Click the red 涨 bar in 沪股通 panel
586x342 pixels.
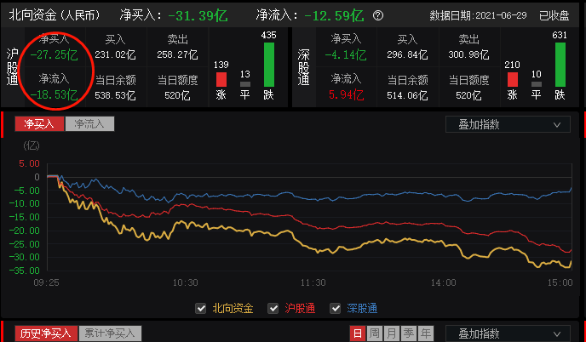(x=221, y=79)
